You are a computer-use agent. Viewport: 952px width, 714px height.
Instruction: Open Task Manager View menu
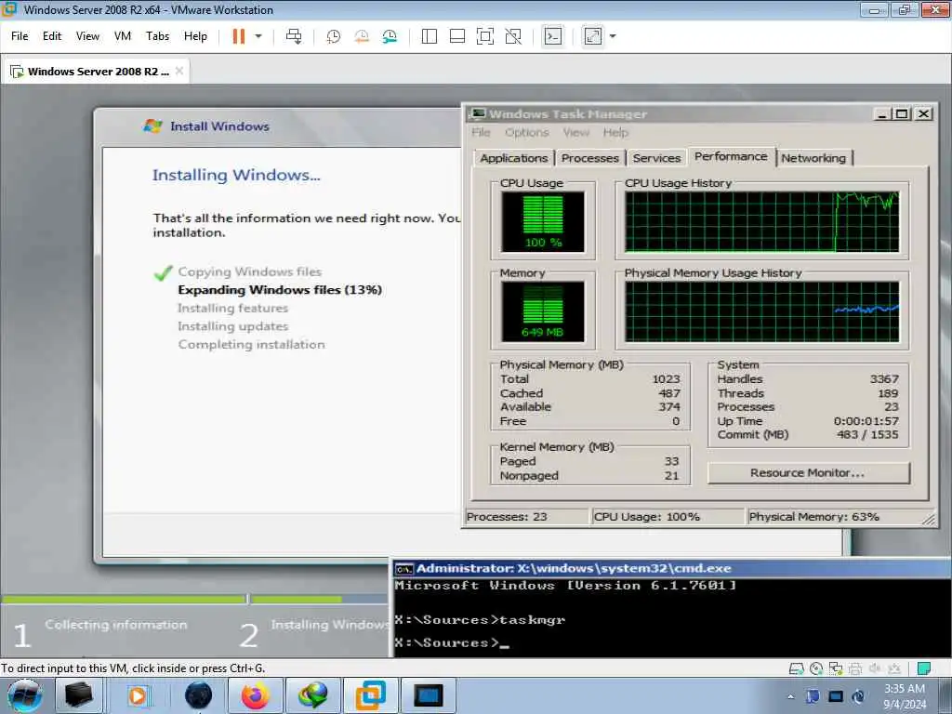pyautogui.click(x=575, y=132)
